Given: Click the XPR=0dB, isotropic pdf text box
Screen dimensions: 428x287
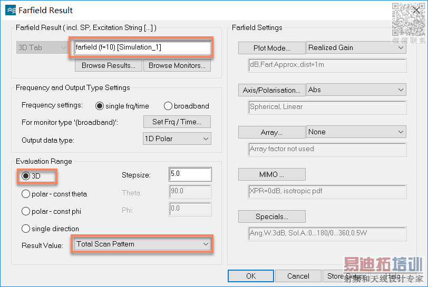Looking at the screenshot, I should 327,191.
